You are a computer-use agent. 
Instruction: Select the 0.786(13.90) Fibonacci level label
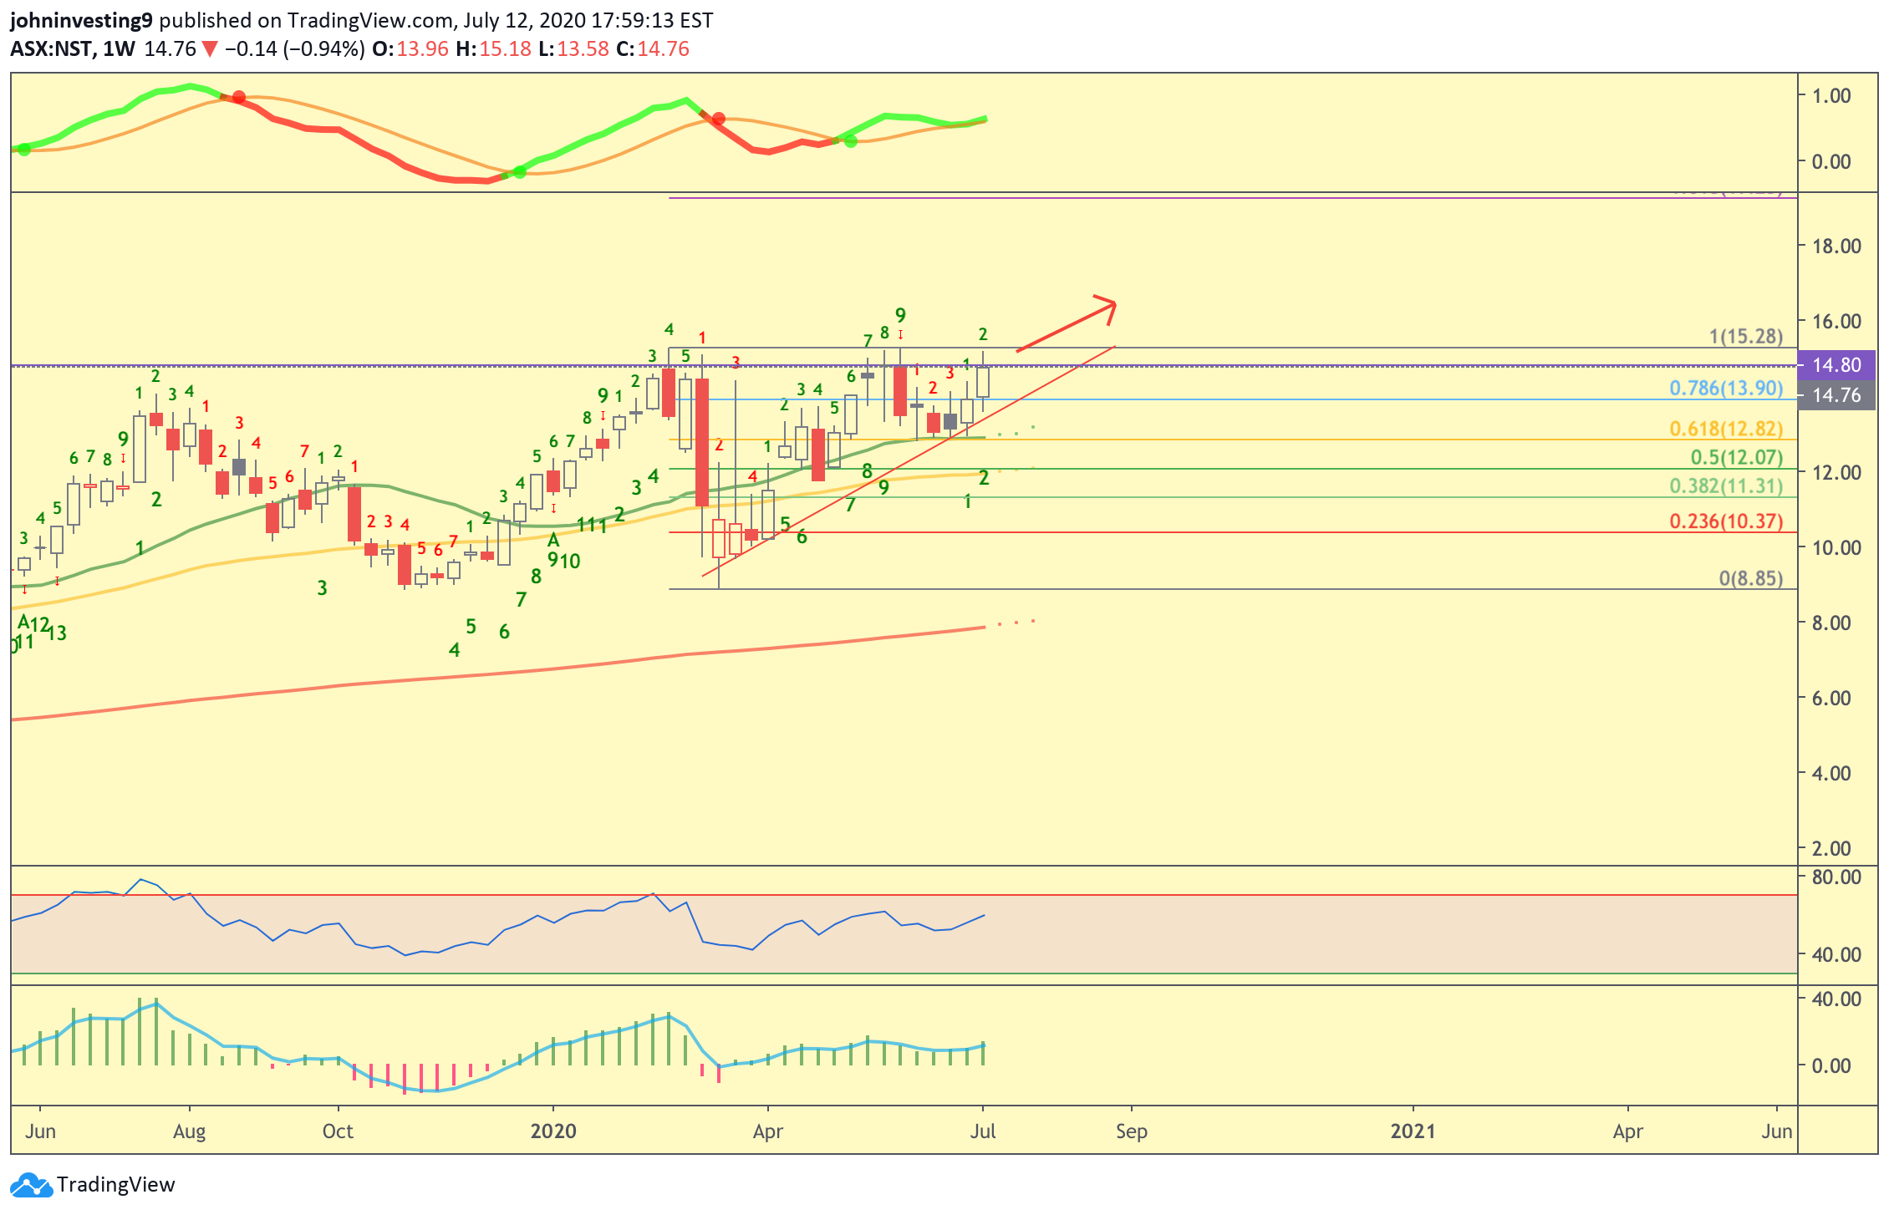pos(1725,388)
